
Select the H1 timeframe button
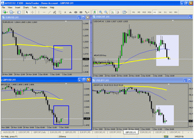[x=155, y=12]
